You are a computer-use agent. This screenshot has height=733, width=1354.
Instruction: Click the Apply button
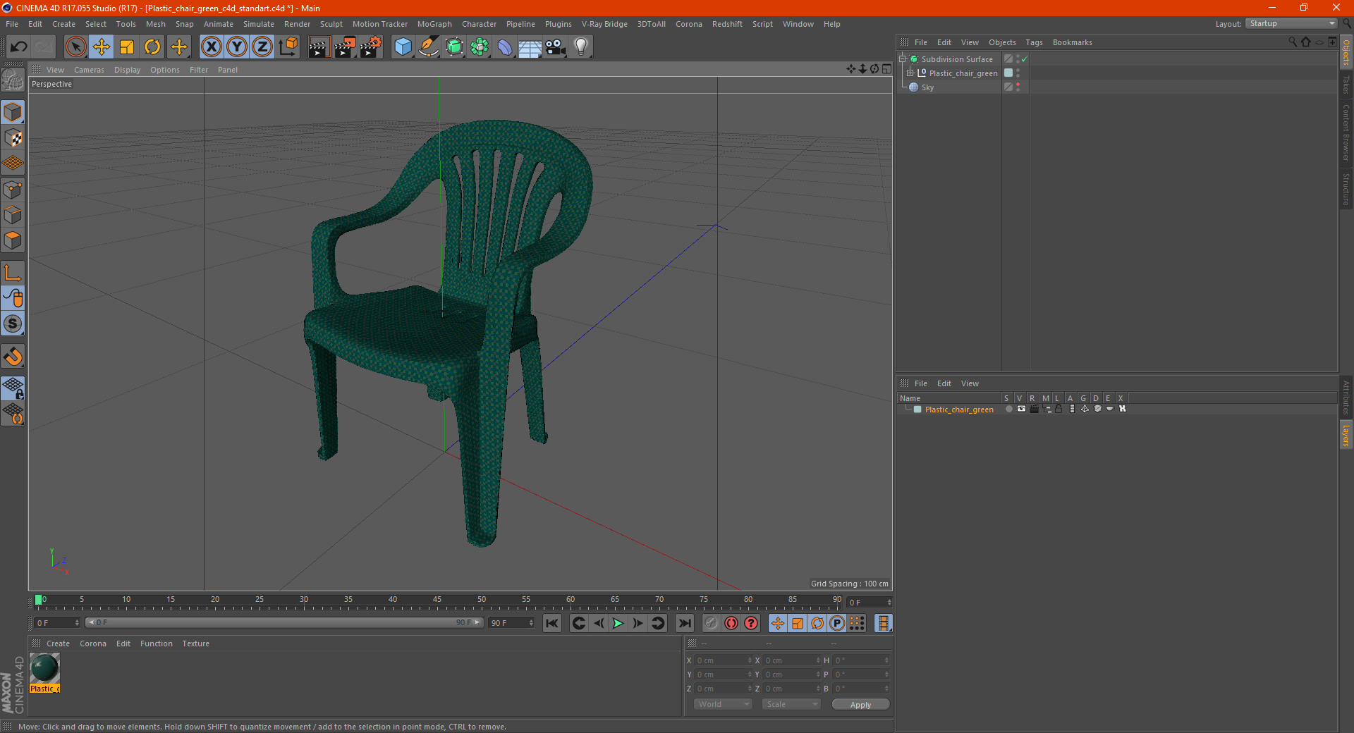[860, 705]
